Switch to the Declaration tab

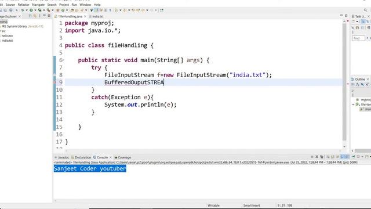tap(81, 157)
